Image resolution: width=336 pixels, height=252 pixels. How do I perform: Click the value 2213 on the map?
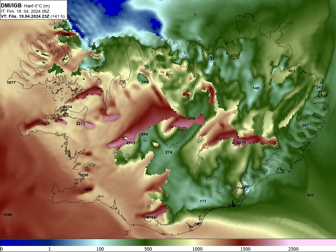tap(81, 124)
